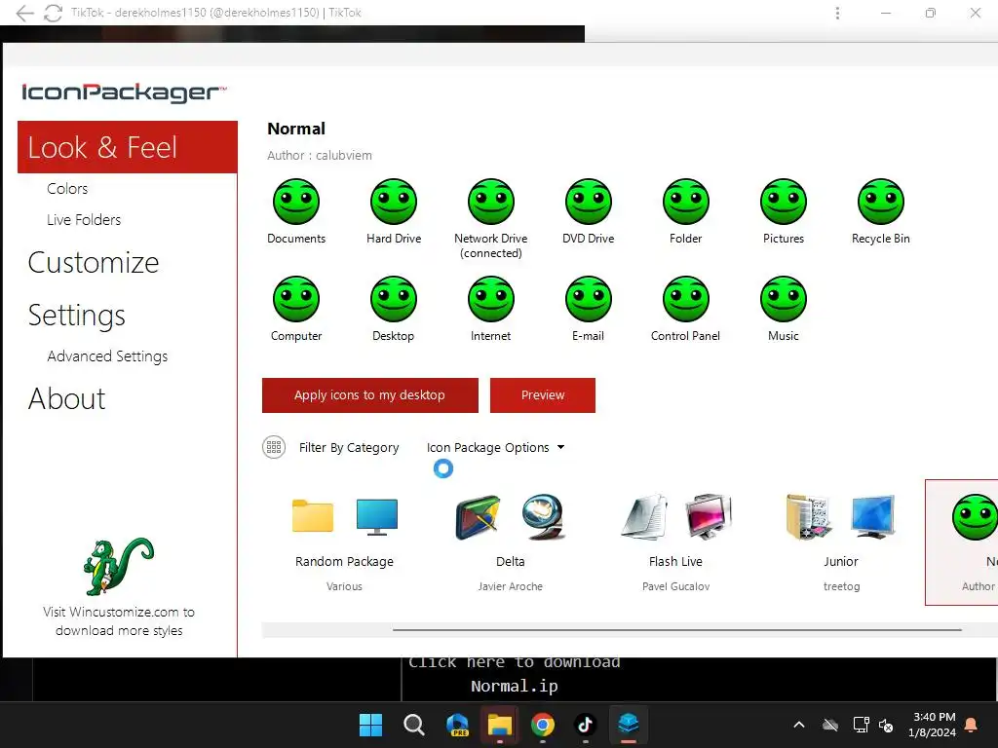
Task: Select the Control Panel icon
Action: pyautogui.click(x=685, y=299)
